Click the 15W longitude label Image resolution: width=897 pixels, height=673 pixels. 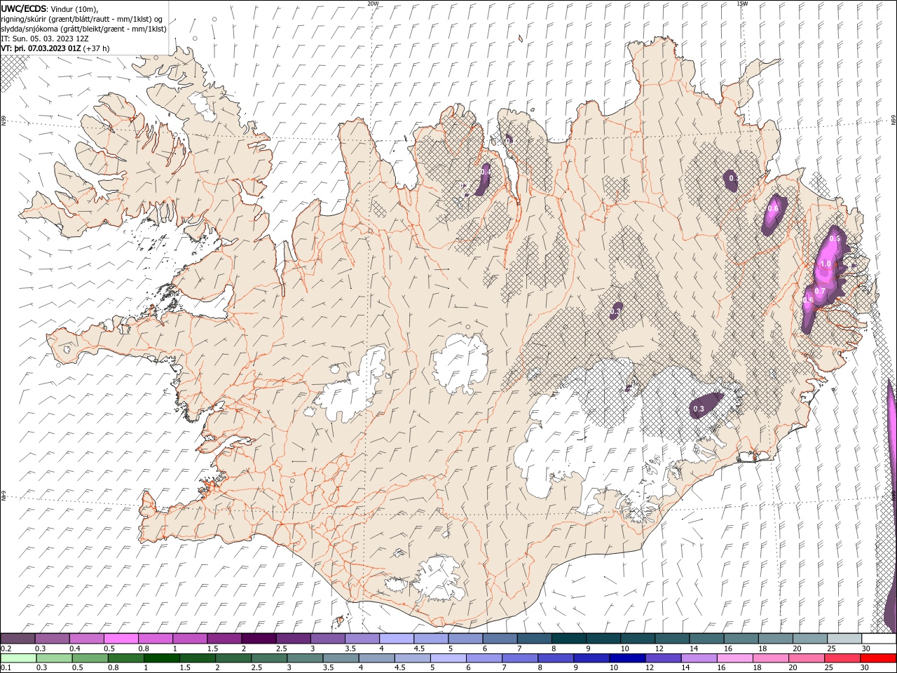742,4
